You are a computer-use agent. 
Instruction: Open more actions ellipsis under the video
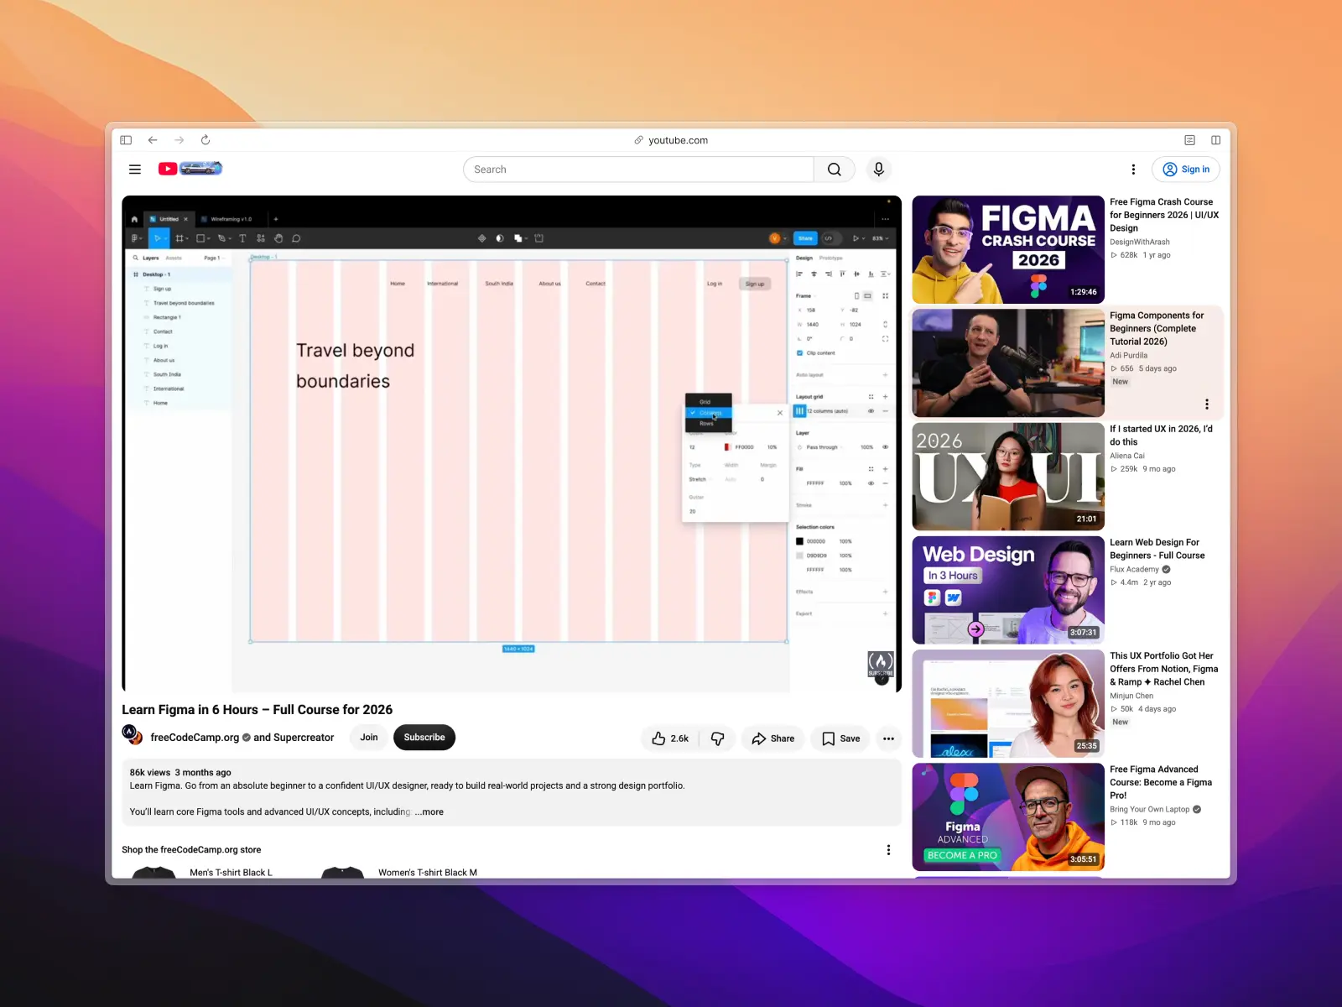(x=888, y=738)
